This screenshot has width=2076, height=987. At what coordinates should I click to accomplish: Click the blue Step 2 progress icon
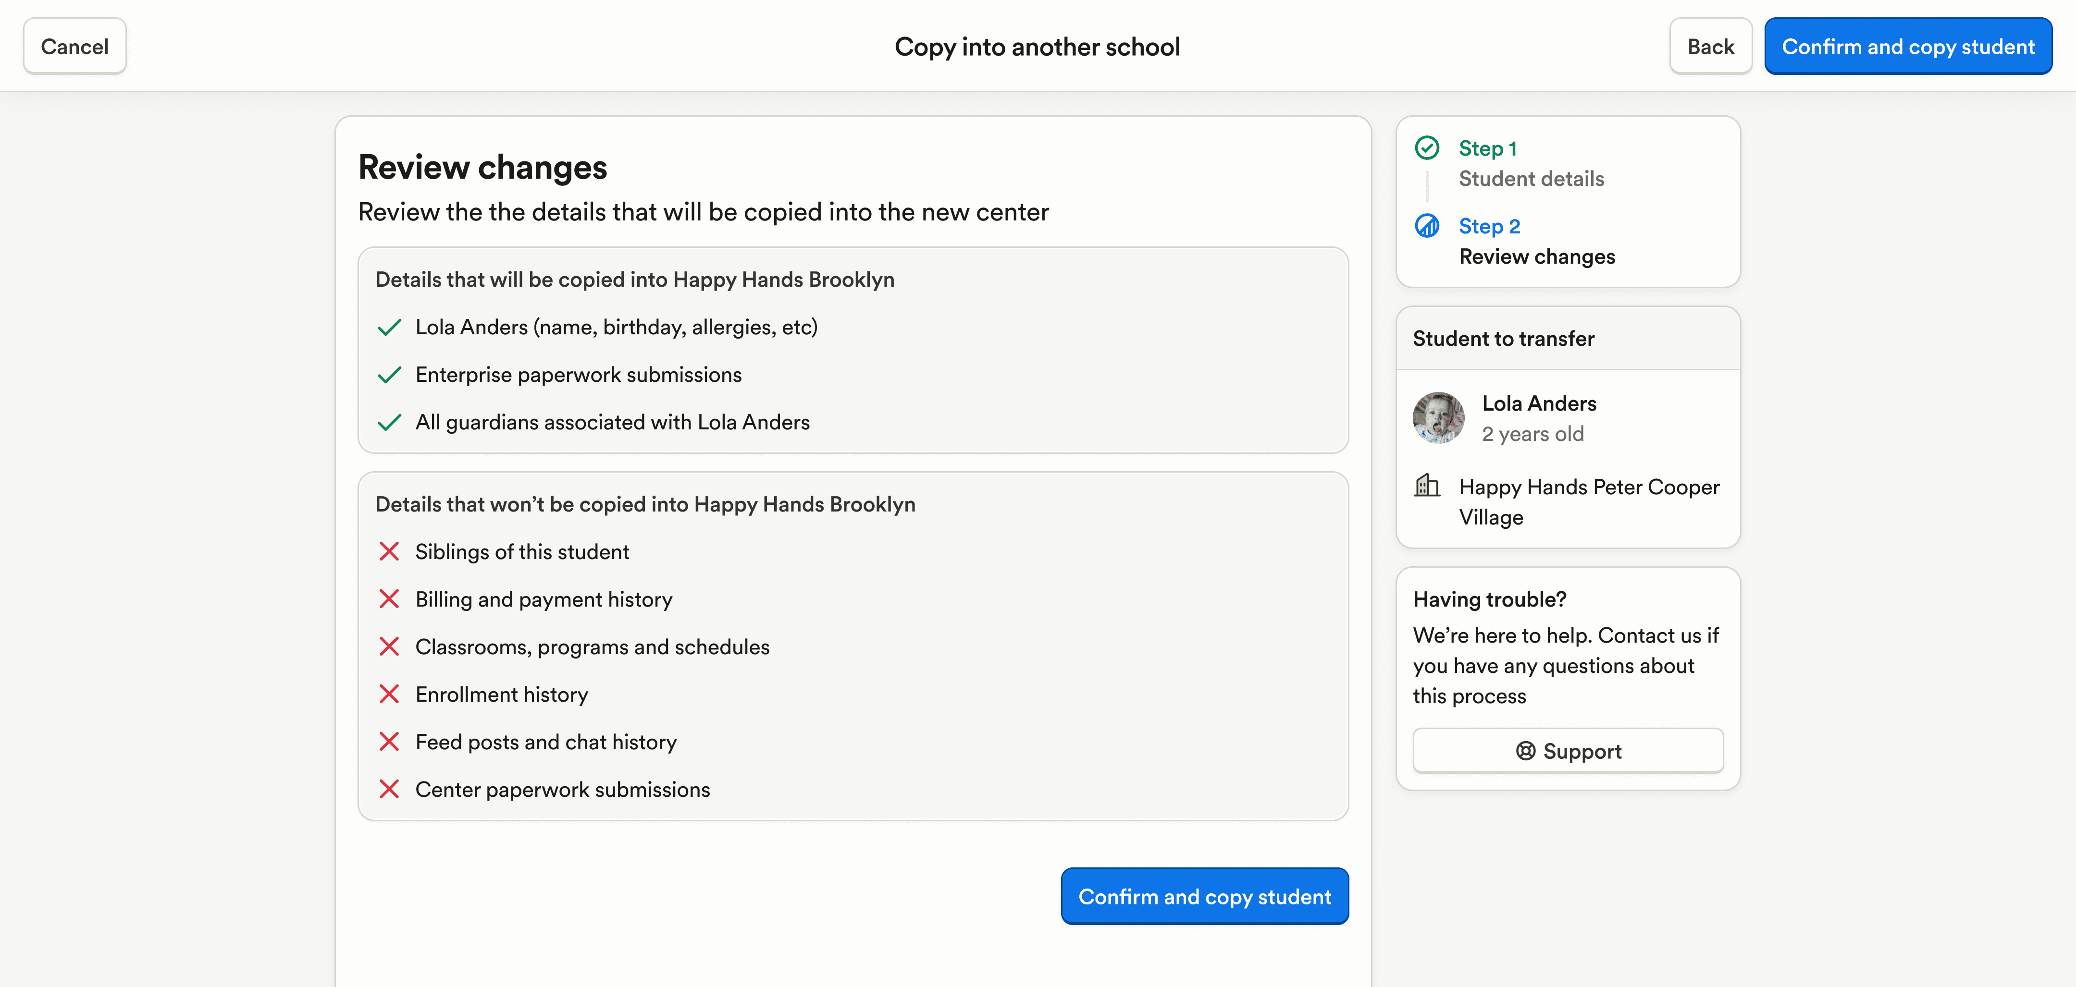(1426, 226)
